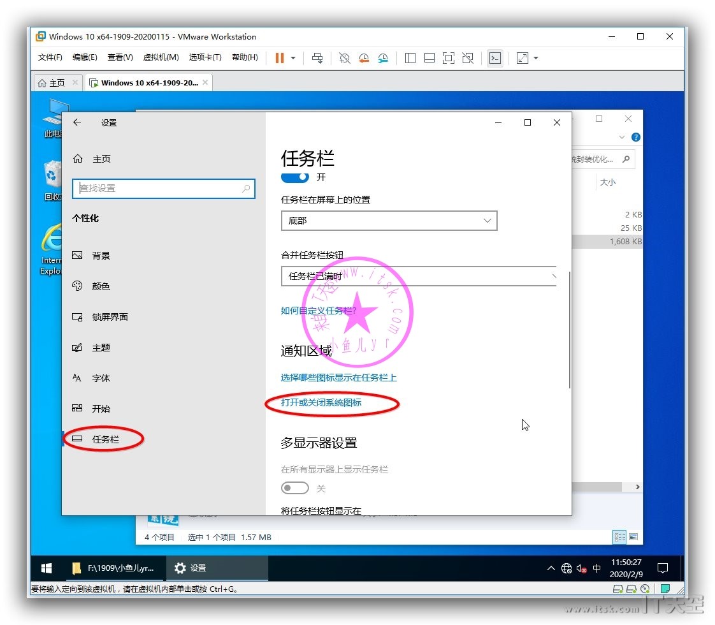The width and height of the screenshot is (715, 625).
Task: Open the 开始 settings page
Action: [91, 408]
